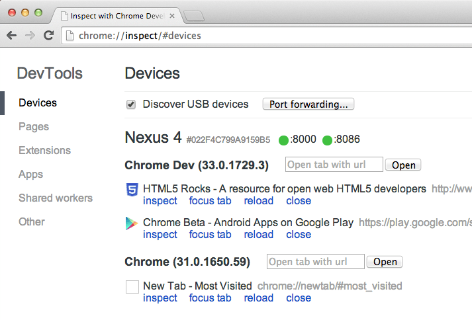Focus tab for New Tab - Most Visited
Screen dimensions: 472x320
tap(210, 298)
